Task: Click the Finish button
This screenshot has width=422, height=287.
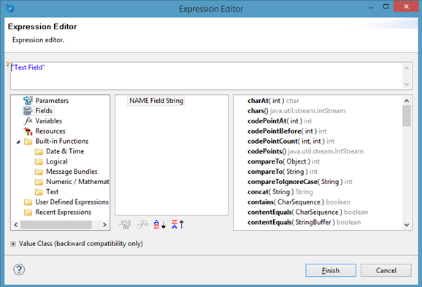Action: (331, 270)
